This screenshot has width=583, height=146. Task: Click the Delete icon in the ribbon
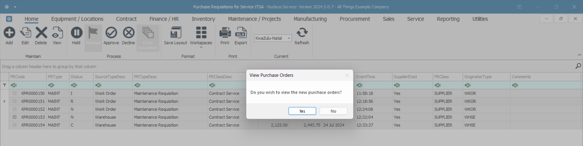41,33
